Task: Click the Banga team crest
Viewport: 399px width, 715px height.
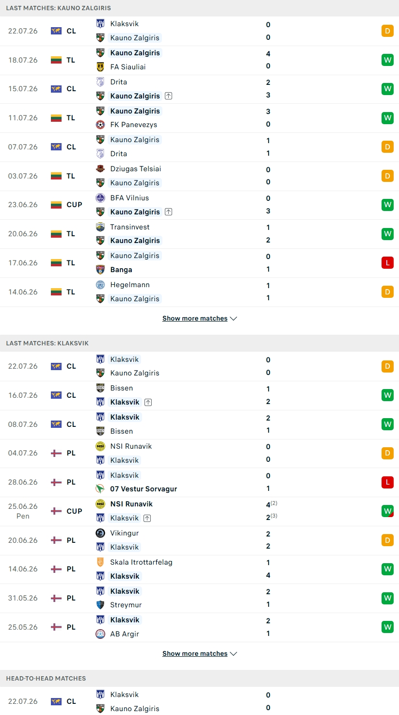Action: coord(100,270)
